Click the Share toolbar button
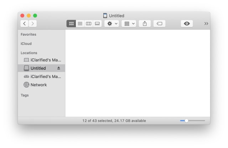 coord(145,23)
